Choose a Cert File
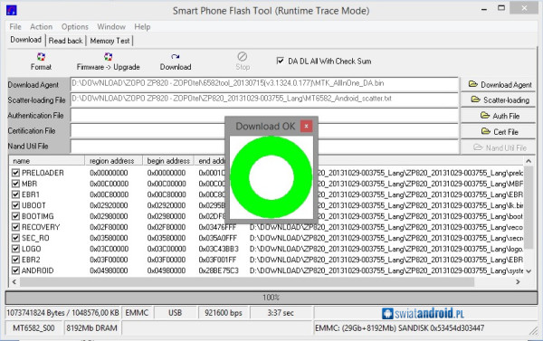 [x=499, y=131]
